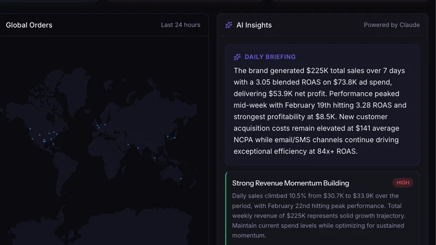This screenshot has width=436, height=245.
Task: Click the AI Insights heading text
Action: pyautogui.click(x=254, y=25)
